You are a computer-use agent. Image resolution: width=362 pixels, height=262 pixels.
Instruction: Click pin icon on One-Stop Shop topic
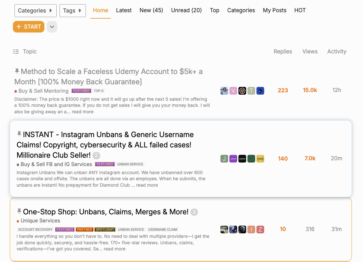[19, 211]
